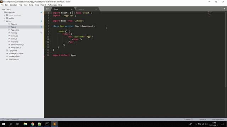The width and height of the screenshot is (227, 127).
Task: Open index.css in sidebar
Action: pyautogui.click(x=15, y=36)
